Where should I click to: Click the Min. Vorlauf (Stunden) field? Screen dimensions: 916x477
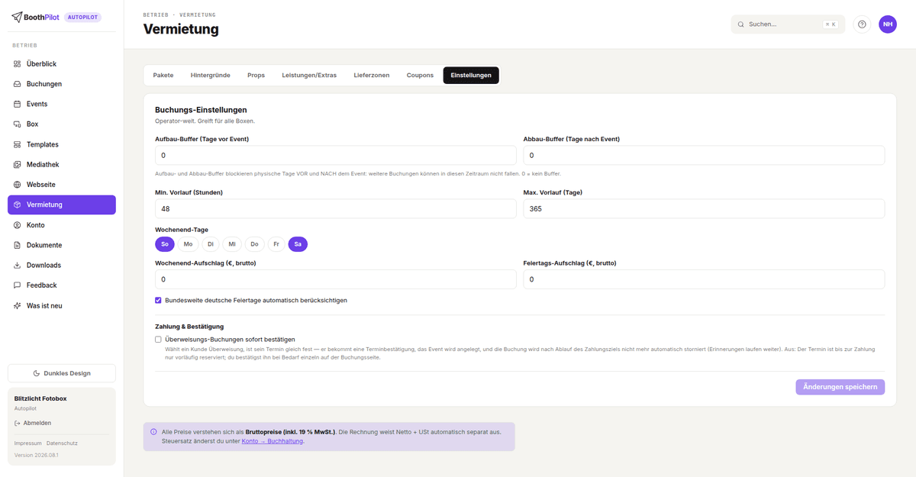click(x=335, y=208)
